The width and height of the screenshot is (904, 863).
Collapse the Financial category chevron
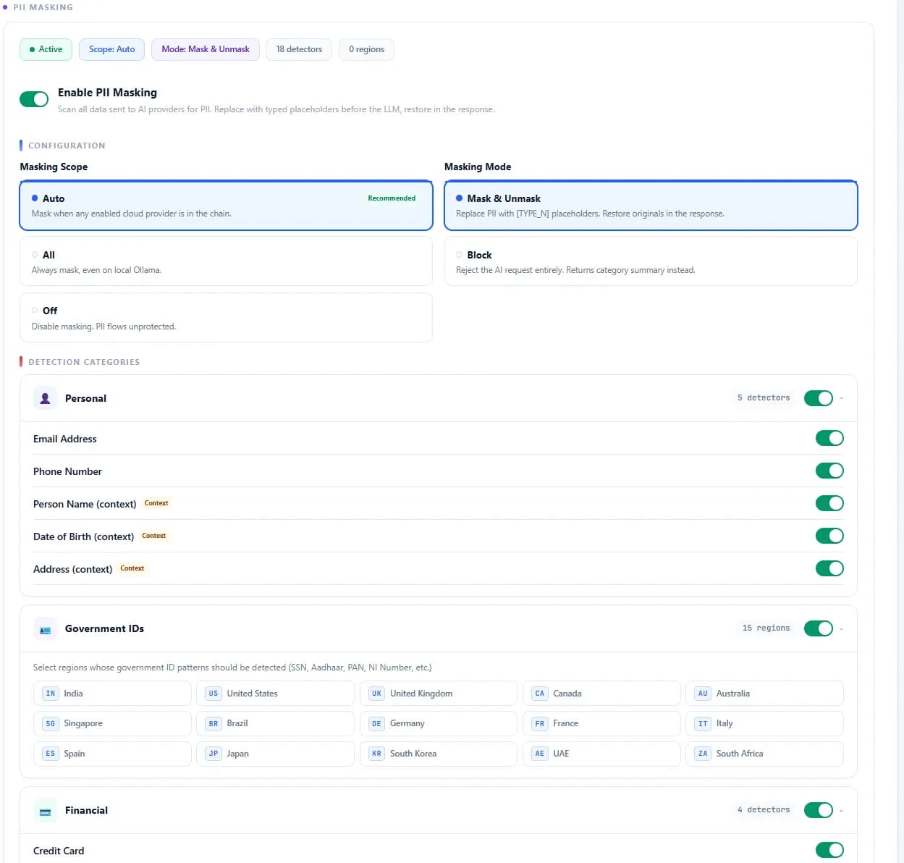pyautogui.click(x=841, y=811)
